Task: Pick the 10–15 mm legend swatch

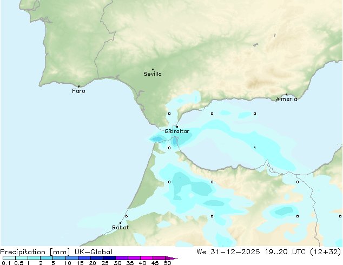Action: point(71,258)
